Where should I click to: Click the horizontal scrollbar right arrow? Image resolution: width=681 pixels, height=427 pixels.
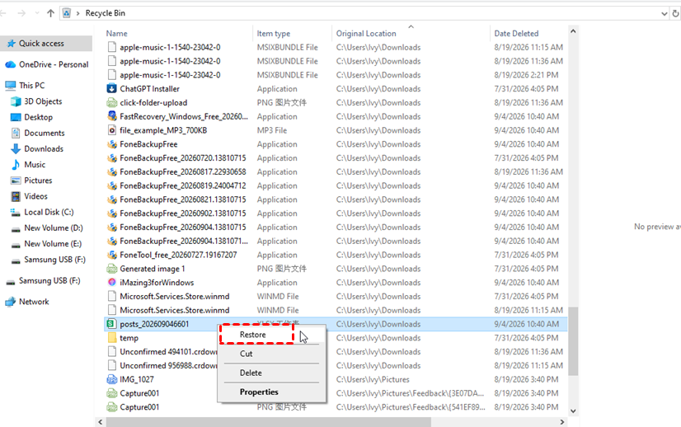coord(562,422)
